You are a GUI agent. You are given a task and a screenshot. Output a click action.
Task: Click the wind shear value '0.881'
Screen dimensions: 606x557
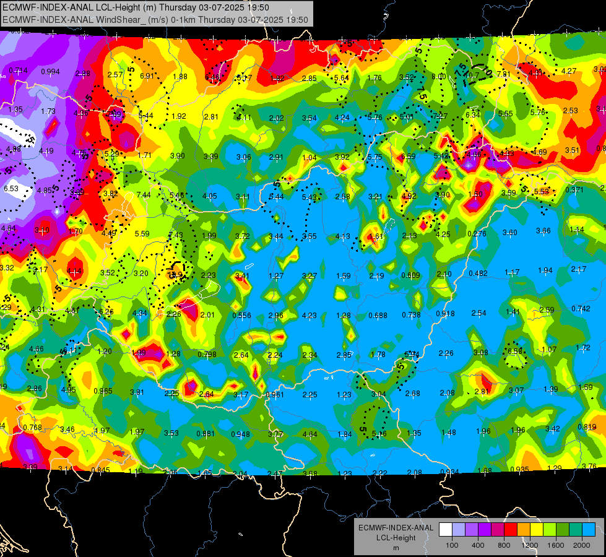pyautogui.click(x=206, y=434)
